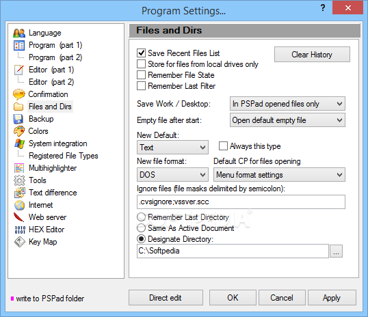Click the Language people icon
This screenshot has width=368, height=317.
(x=19, y=33)
